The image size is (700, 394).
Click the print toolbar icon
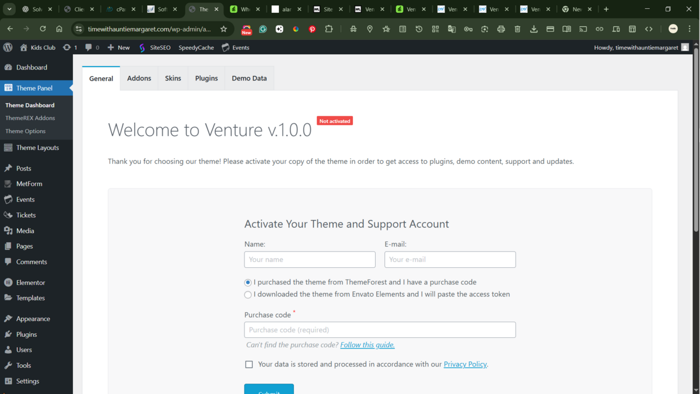(501, 29)
